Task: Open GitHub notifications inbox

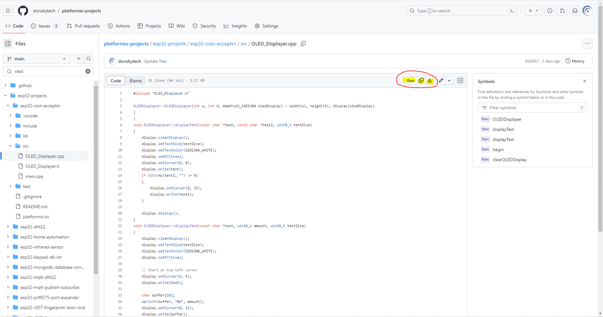Action: 575,11
